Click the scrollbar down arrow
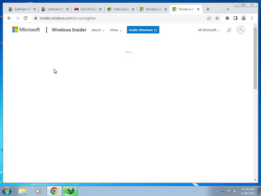This screenshot has width=261, height=196. point(255,180)
